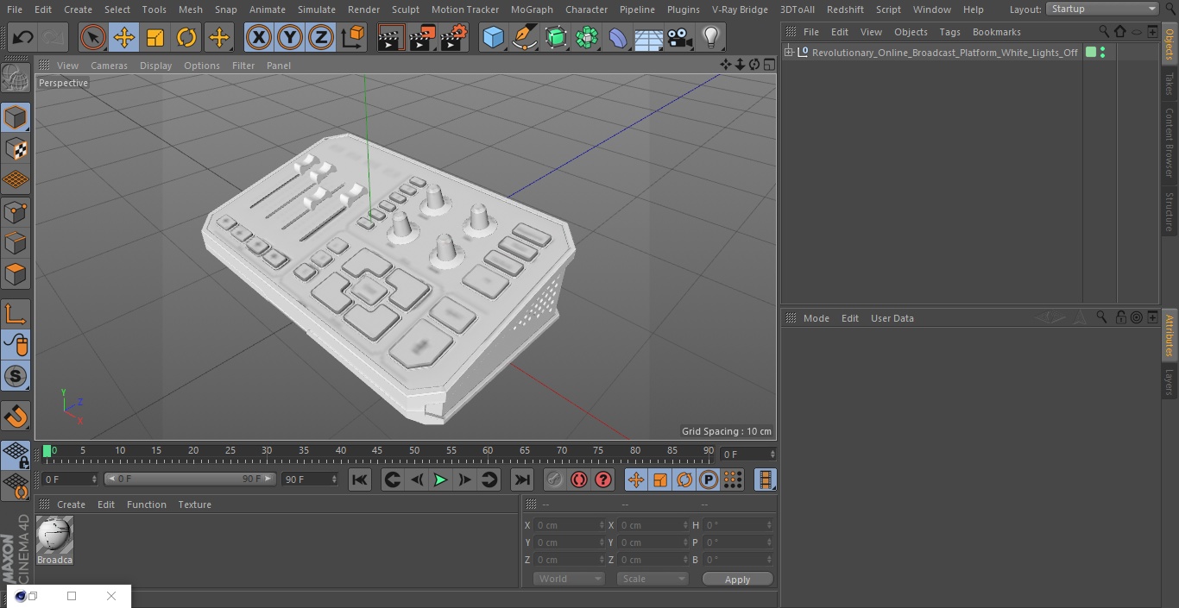The image size is (1179, 608).
Task: Click the preview range slider bar
Action: [190, 479]
